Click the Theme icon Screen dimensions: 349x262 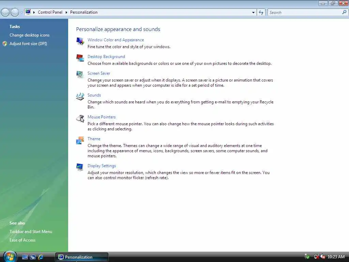point(80,140)
